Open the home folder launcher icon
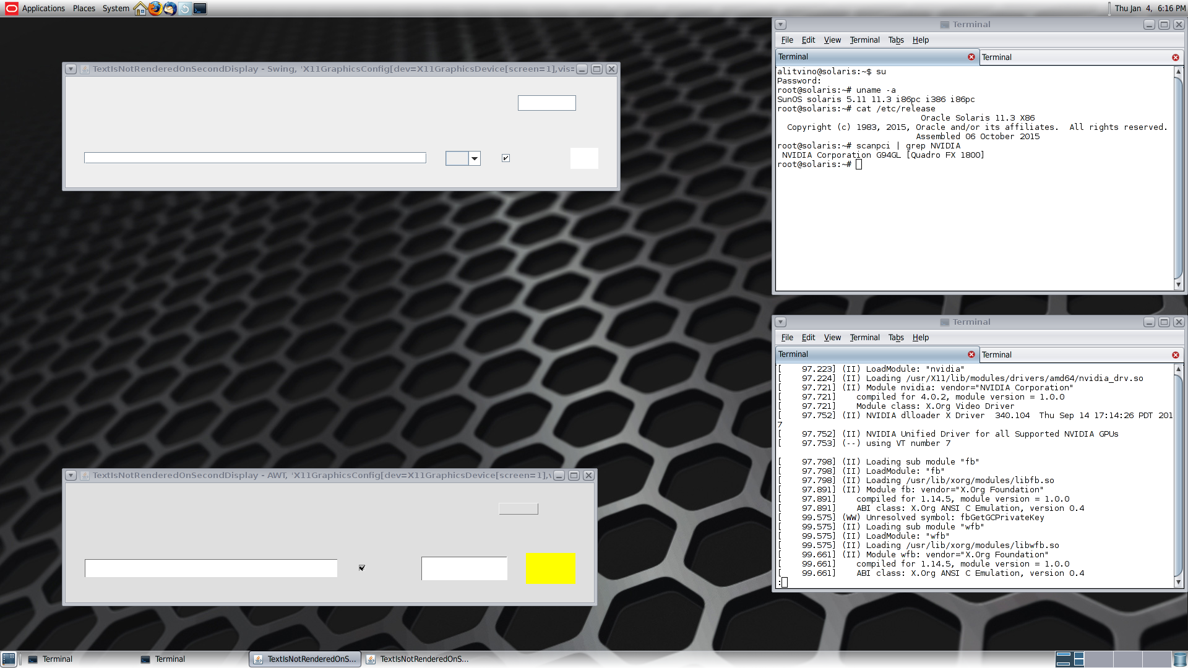Image resolution: width=1188 pixels, height=668 pixels. click(140, 8)
